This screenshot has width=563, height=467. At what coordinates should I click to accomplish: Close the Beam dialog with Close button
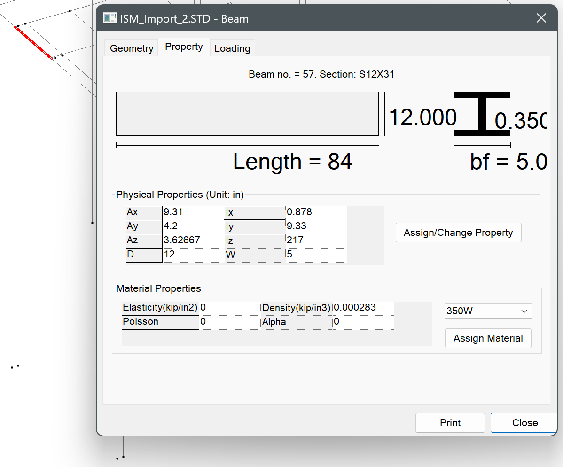524,423
